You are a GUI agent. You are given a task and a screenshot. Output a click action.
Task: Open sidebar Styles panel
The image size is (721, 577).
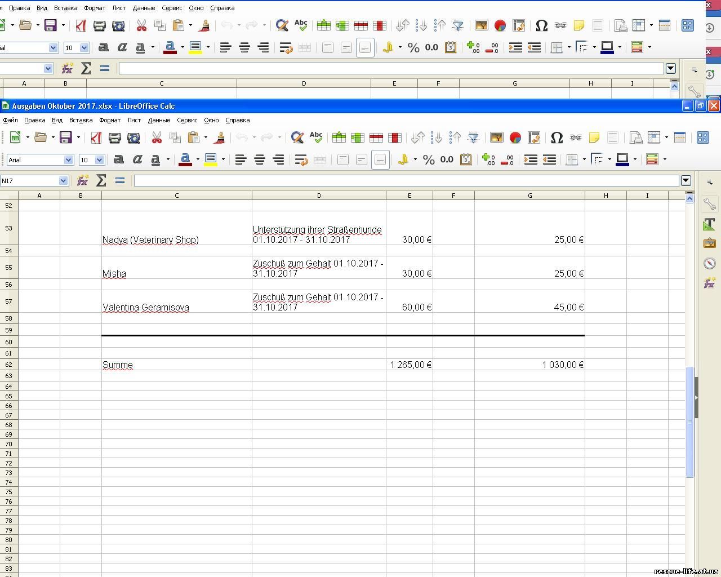[710, 224]
